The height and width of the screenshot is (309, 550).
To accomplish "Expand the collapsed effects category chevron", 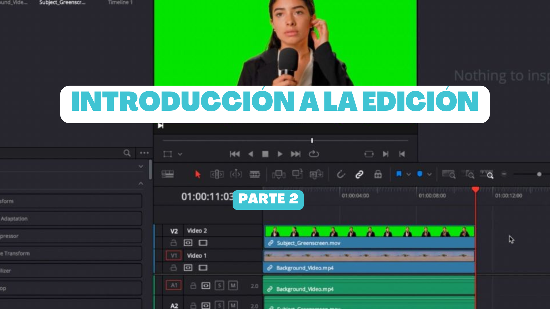I will pos(141,166).
